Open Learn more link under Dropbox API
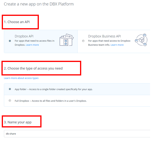 pyautogui.click(x=32, y=45)
